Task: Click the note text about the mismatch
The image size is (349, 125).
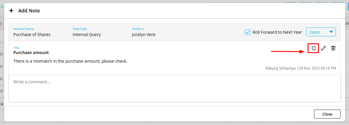Action: 70,61
